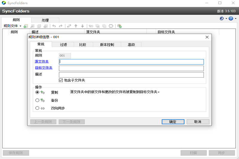Expand the settings gear dropdown arrow
239x159 pixels.
(226, 18)
